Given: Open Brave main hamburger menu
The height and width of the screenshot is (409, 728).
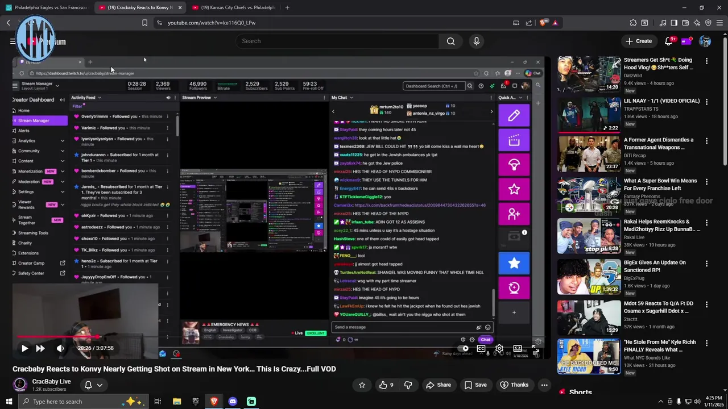Looking at the screenshot, I should click(x=720, y=23).
